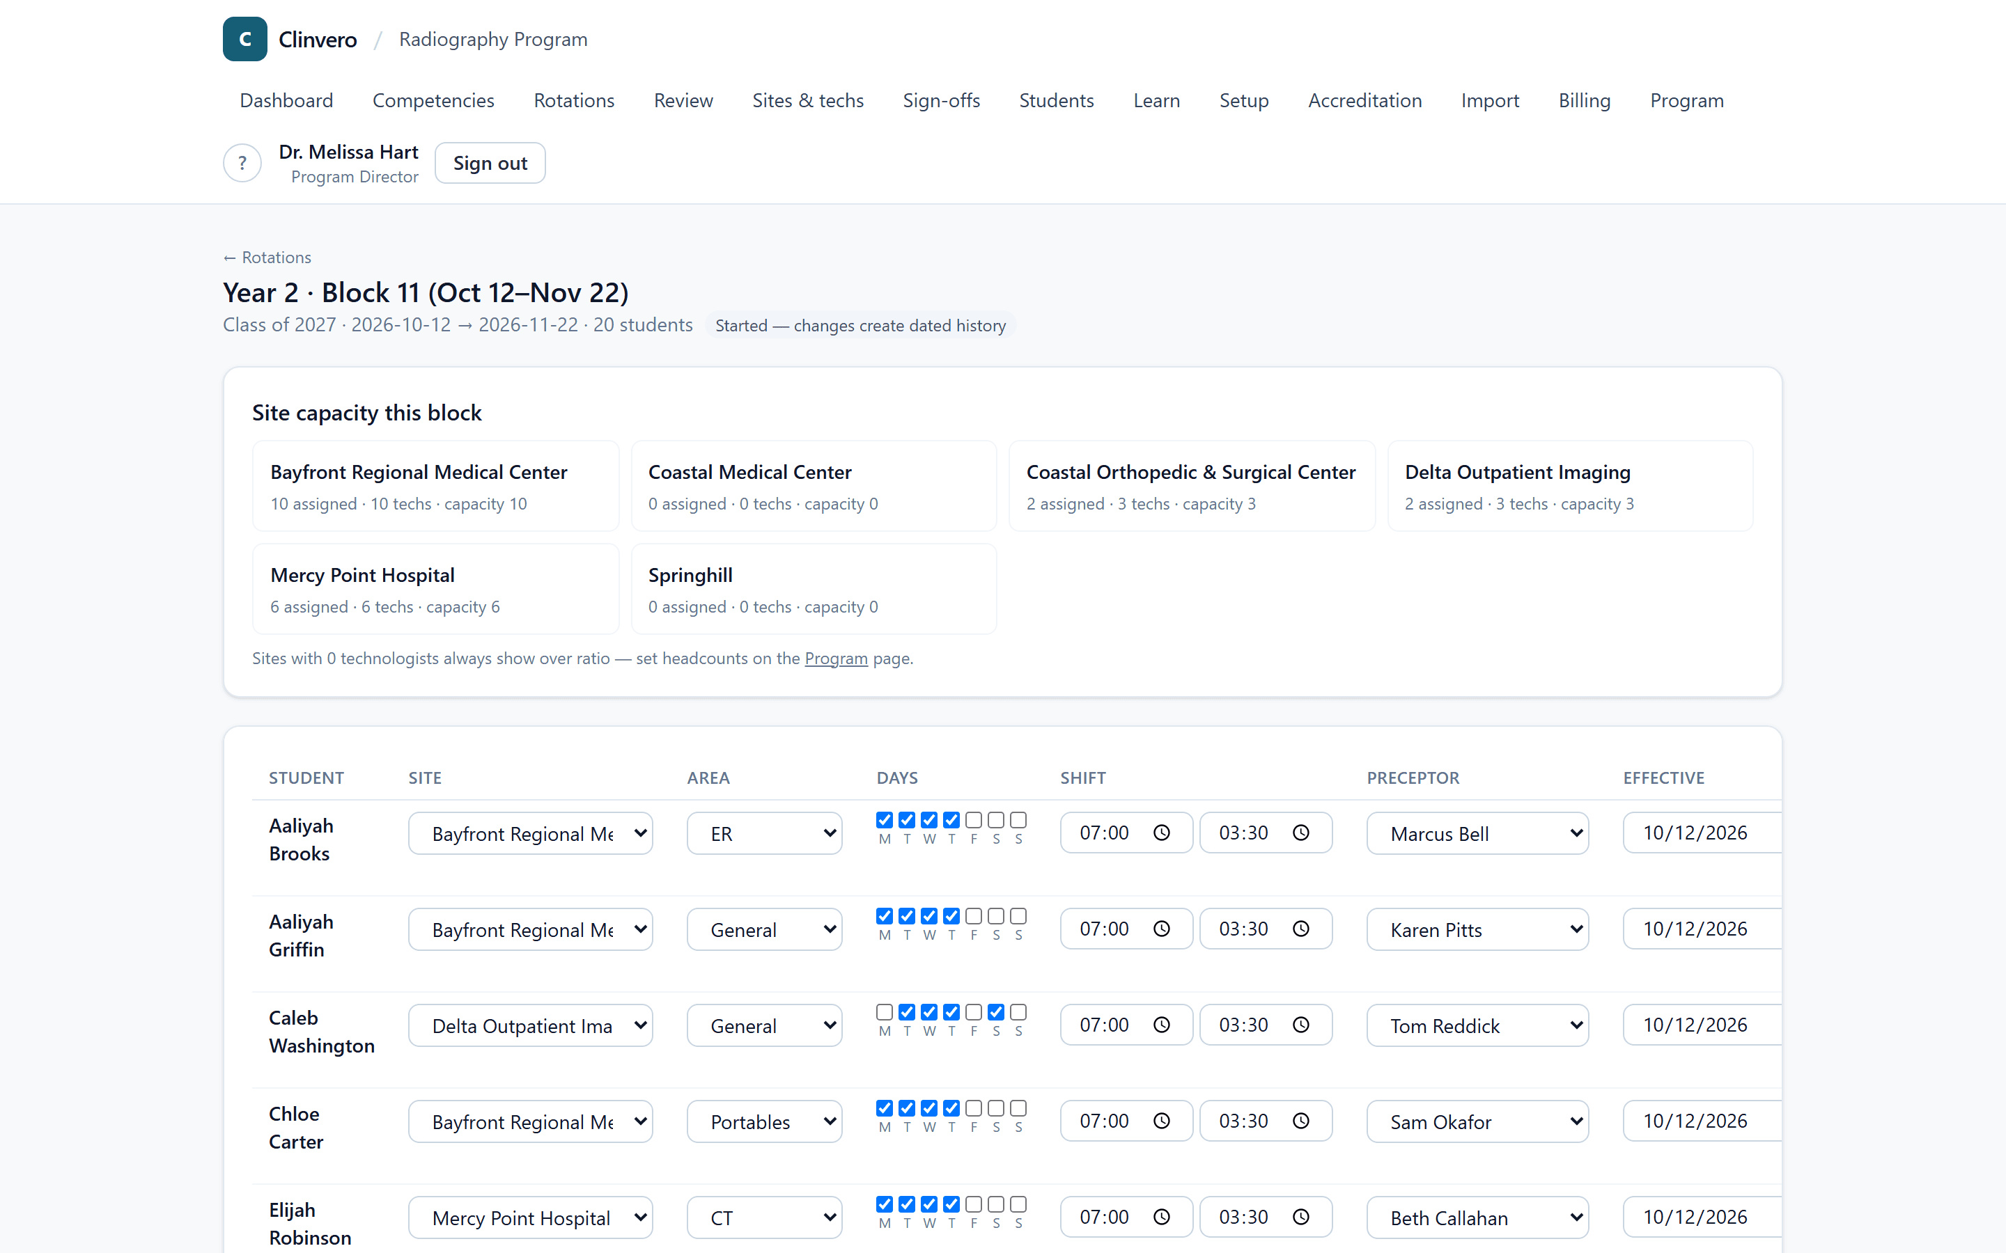The height and width of the screenshot is (1253, 2006).
Task: Click clock icon in Aaliyah Brooks start time
Action: pyautogui.click(x=1162, y=833)
